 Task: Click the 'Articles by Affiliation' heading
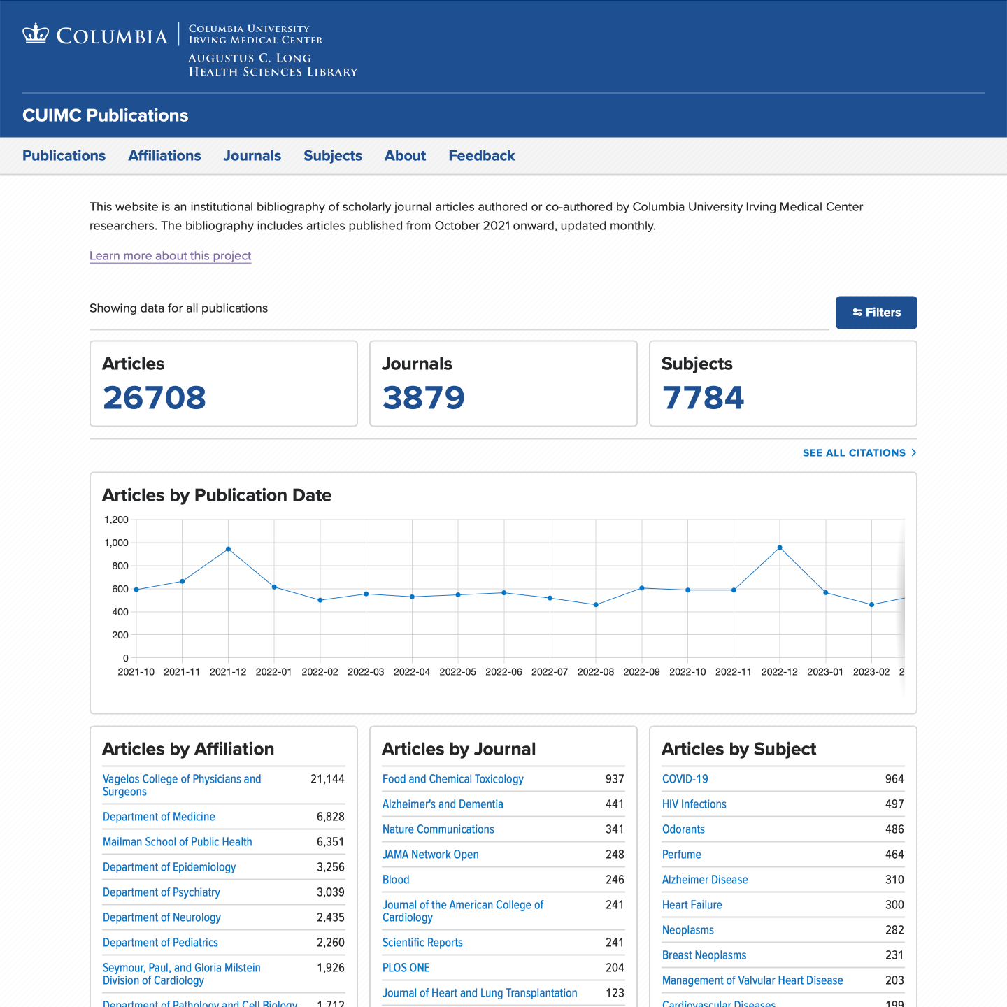pos(188,749)
